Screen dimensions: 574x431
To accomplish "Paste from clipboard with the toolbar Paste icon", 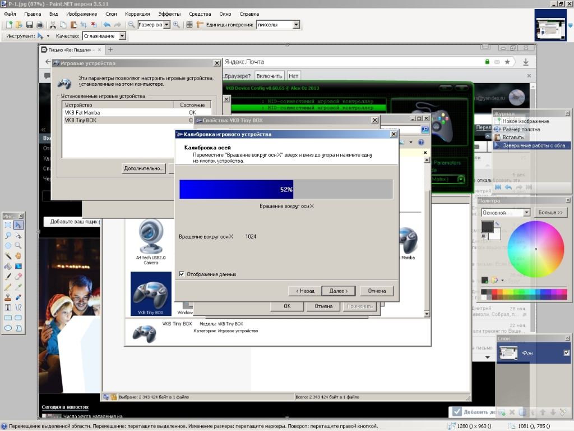I will pyautogui.click(x=73, y=25).
